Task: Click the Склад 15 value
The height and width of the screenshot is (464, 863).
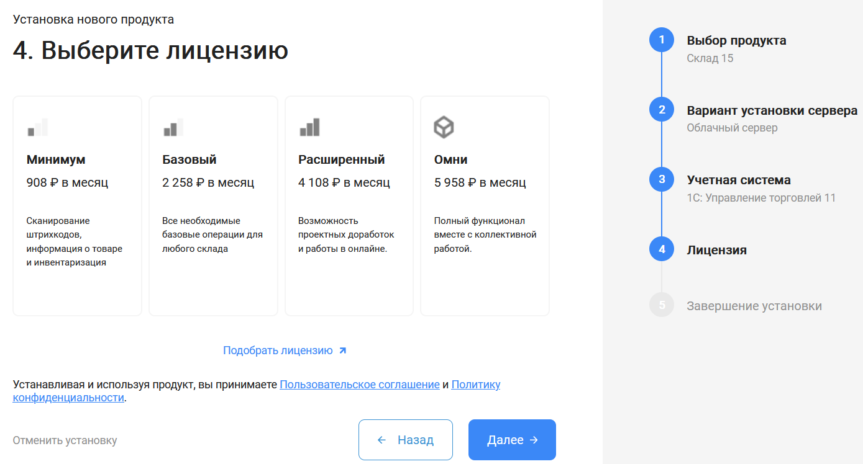Action: (x=710, y=58)
